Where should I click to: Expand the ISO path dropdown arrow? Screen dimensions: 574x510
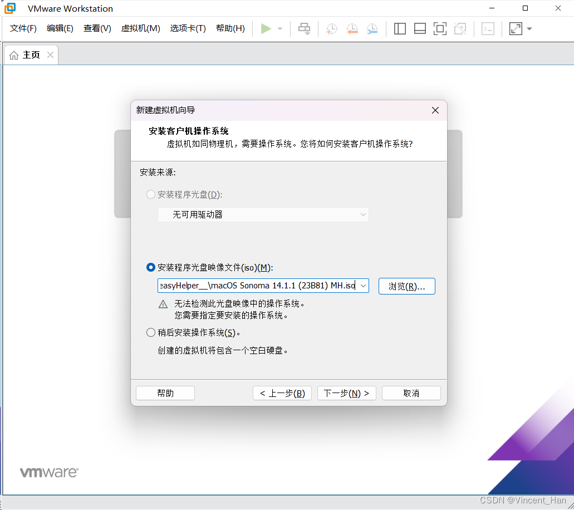coord(363,286)
